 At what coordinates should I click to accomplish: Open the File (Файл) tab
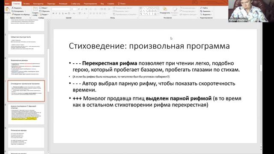coord(7,3)
